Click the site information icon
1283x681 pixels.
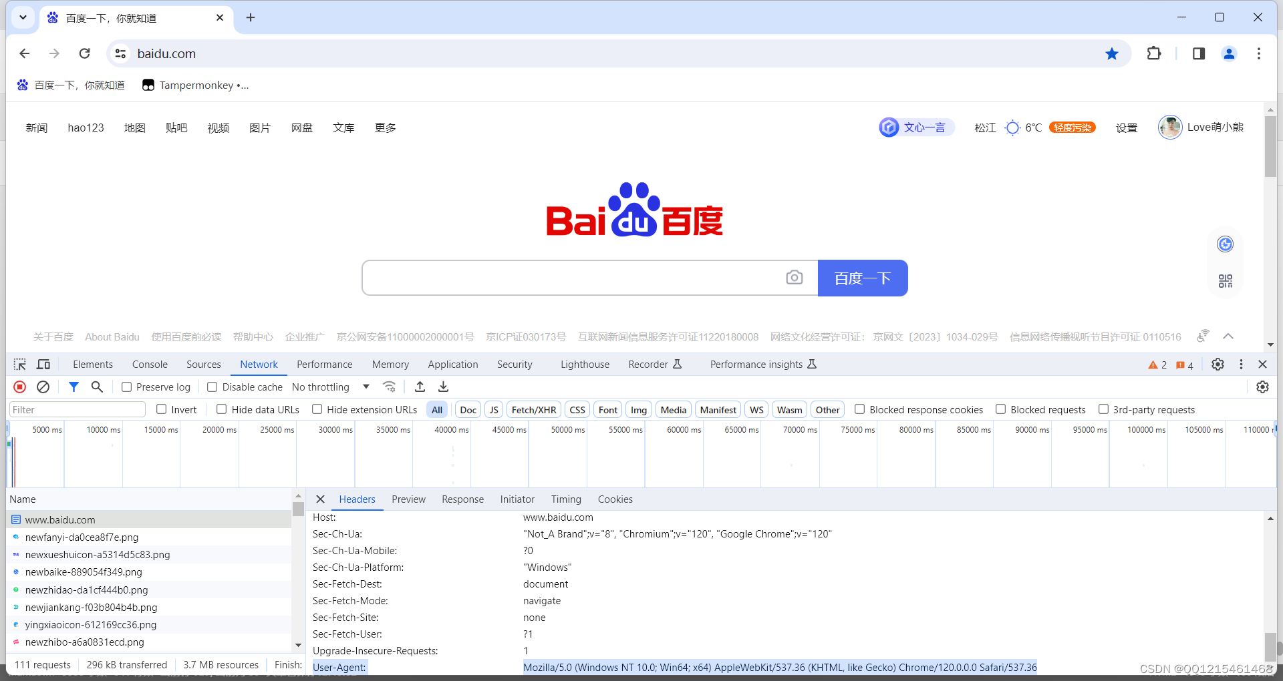point(120,53)
